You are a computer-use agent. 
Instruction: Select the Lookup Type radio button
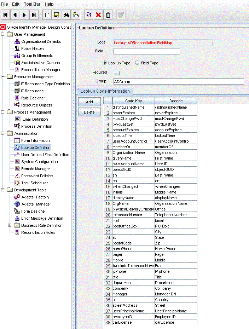point(105,63)
